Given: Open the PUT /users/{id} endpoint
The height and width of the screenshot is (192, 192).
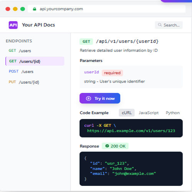Looking at the screenshot, I should click(x=35, y=82).
